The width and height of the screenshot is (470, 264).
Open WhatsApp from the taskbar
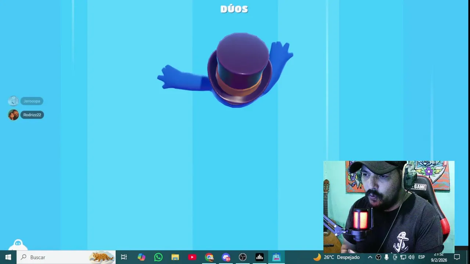(x=158, y=257)
